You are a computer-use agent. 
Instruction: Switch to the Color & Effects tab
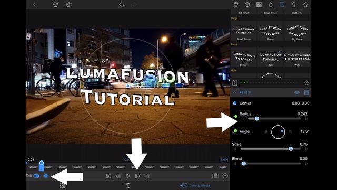[195, 185]
